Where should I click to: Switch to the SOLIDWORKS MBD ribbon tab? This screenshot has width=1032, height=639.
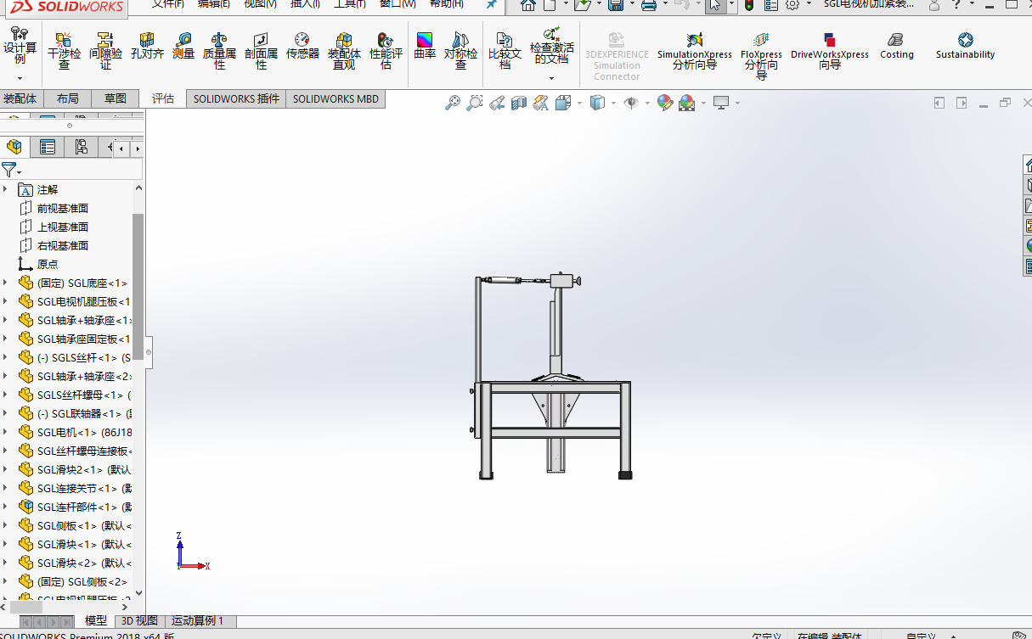pyautogui.click(x=336, y=98)
